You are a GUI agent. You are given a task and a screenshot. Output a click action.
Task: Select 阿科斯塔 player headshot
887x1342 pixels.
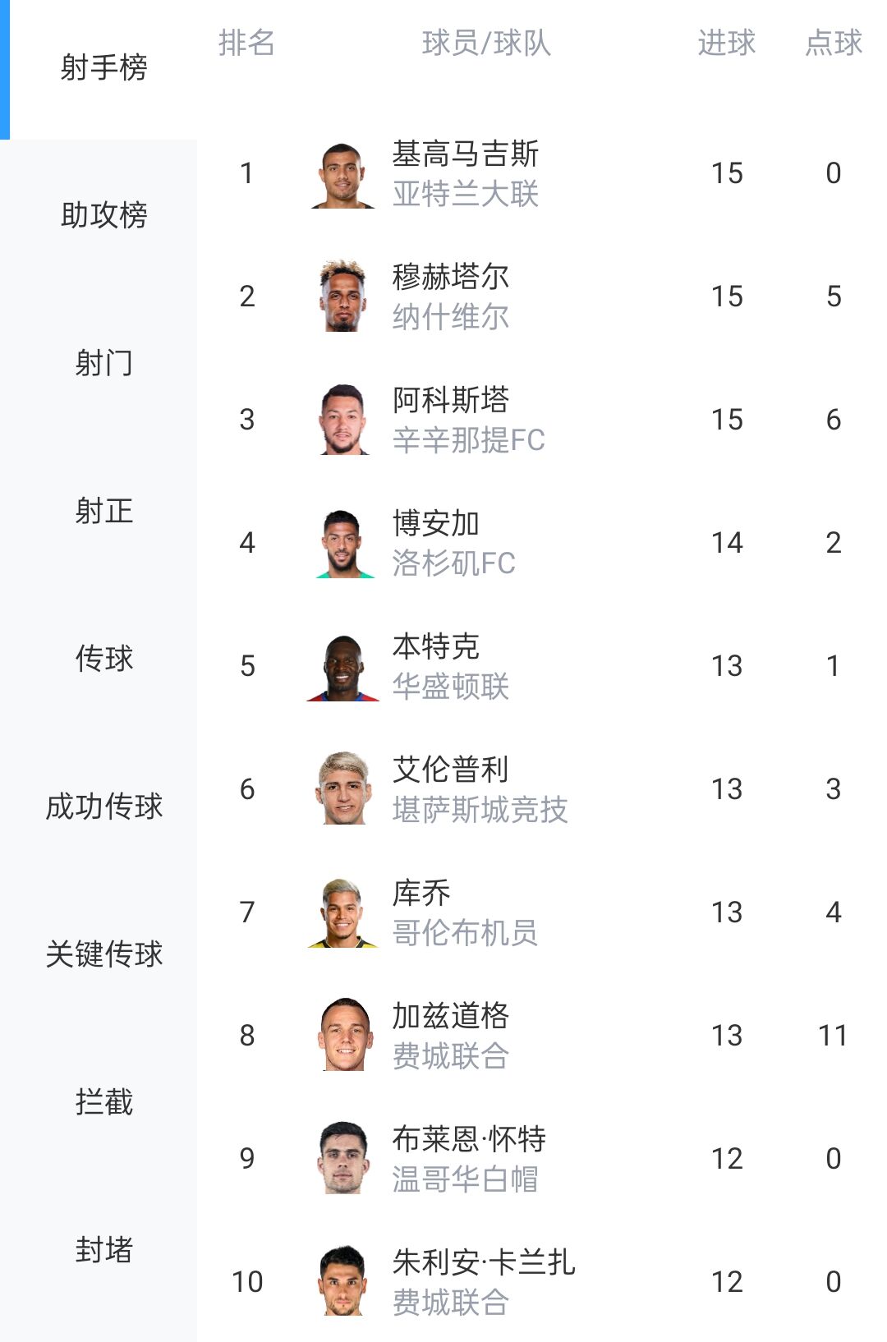[343, 420]
